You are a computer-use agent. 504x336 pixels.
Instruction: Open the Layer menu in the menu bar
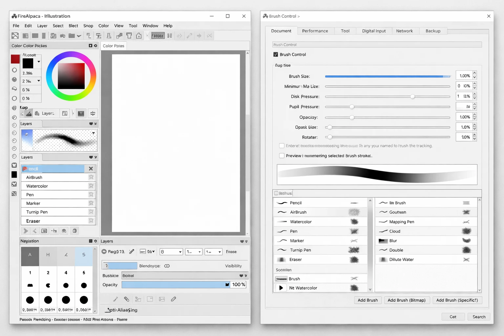coord(42,26)
